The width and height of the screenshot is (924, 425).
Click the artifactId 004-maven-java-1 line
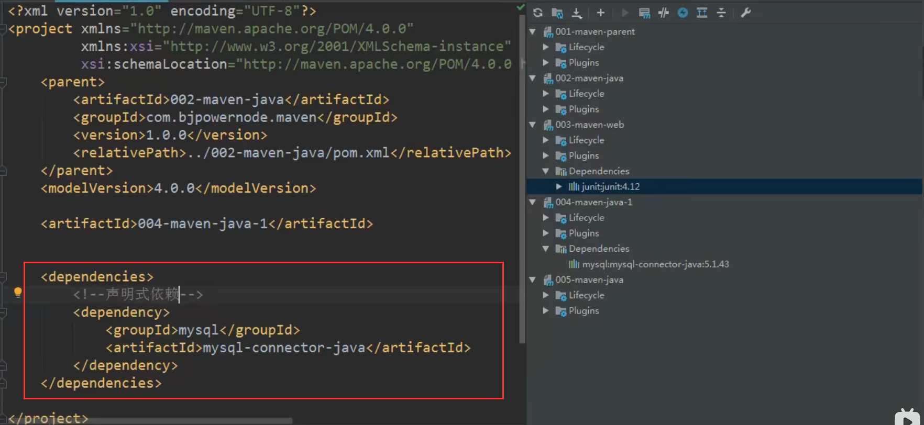pos(207,224)
